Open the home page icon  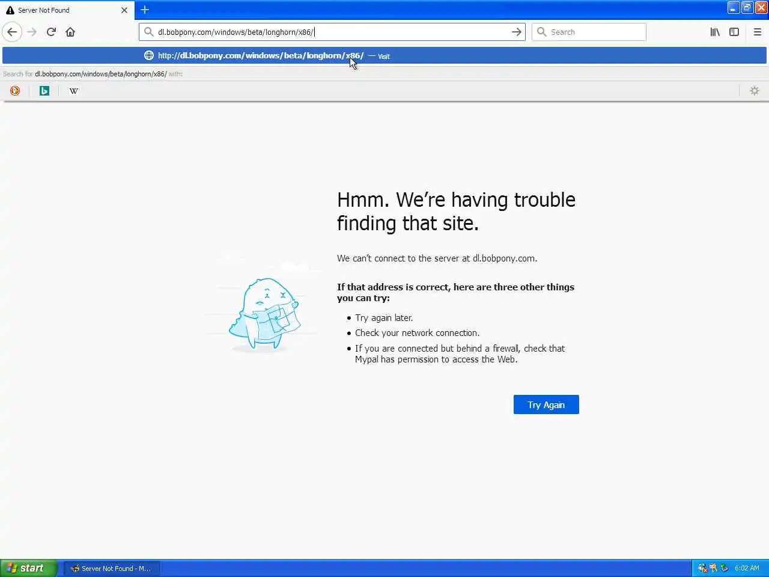70,32
